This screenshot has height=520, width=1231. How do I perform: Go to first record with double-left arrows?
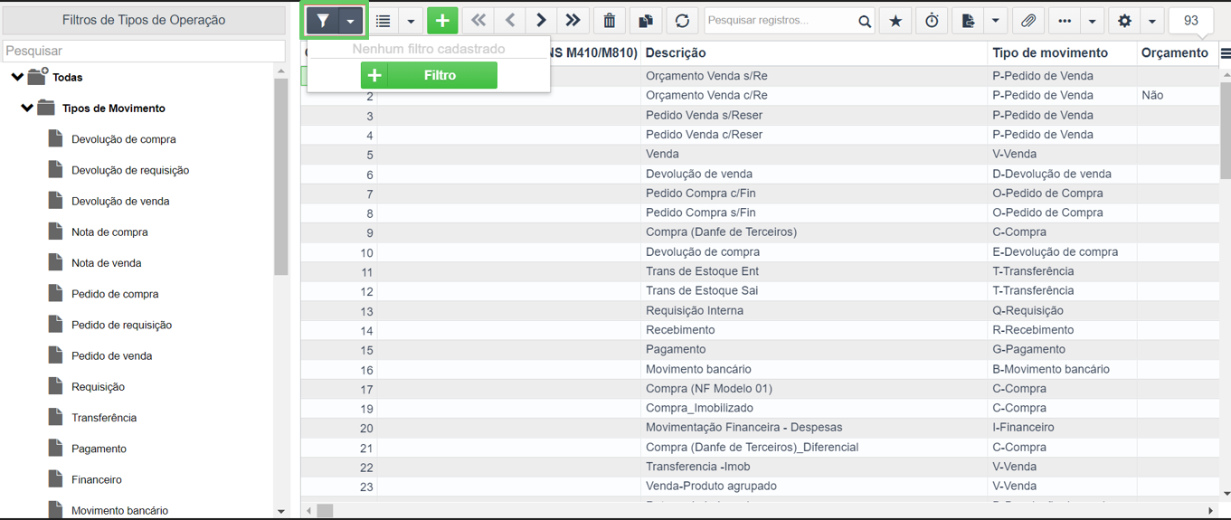point(478,21)
